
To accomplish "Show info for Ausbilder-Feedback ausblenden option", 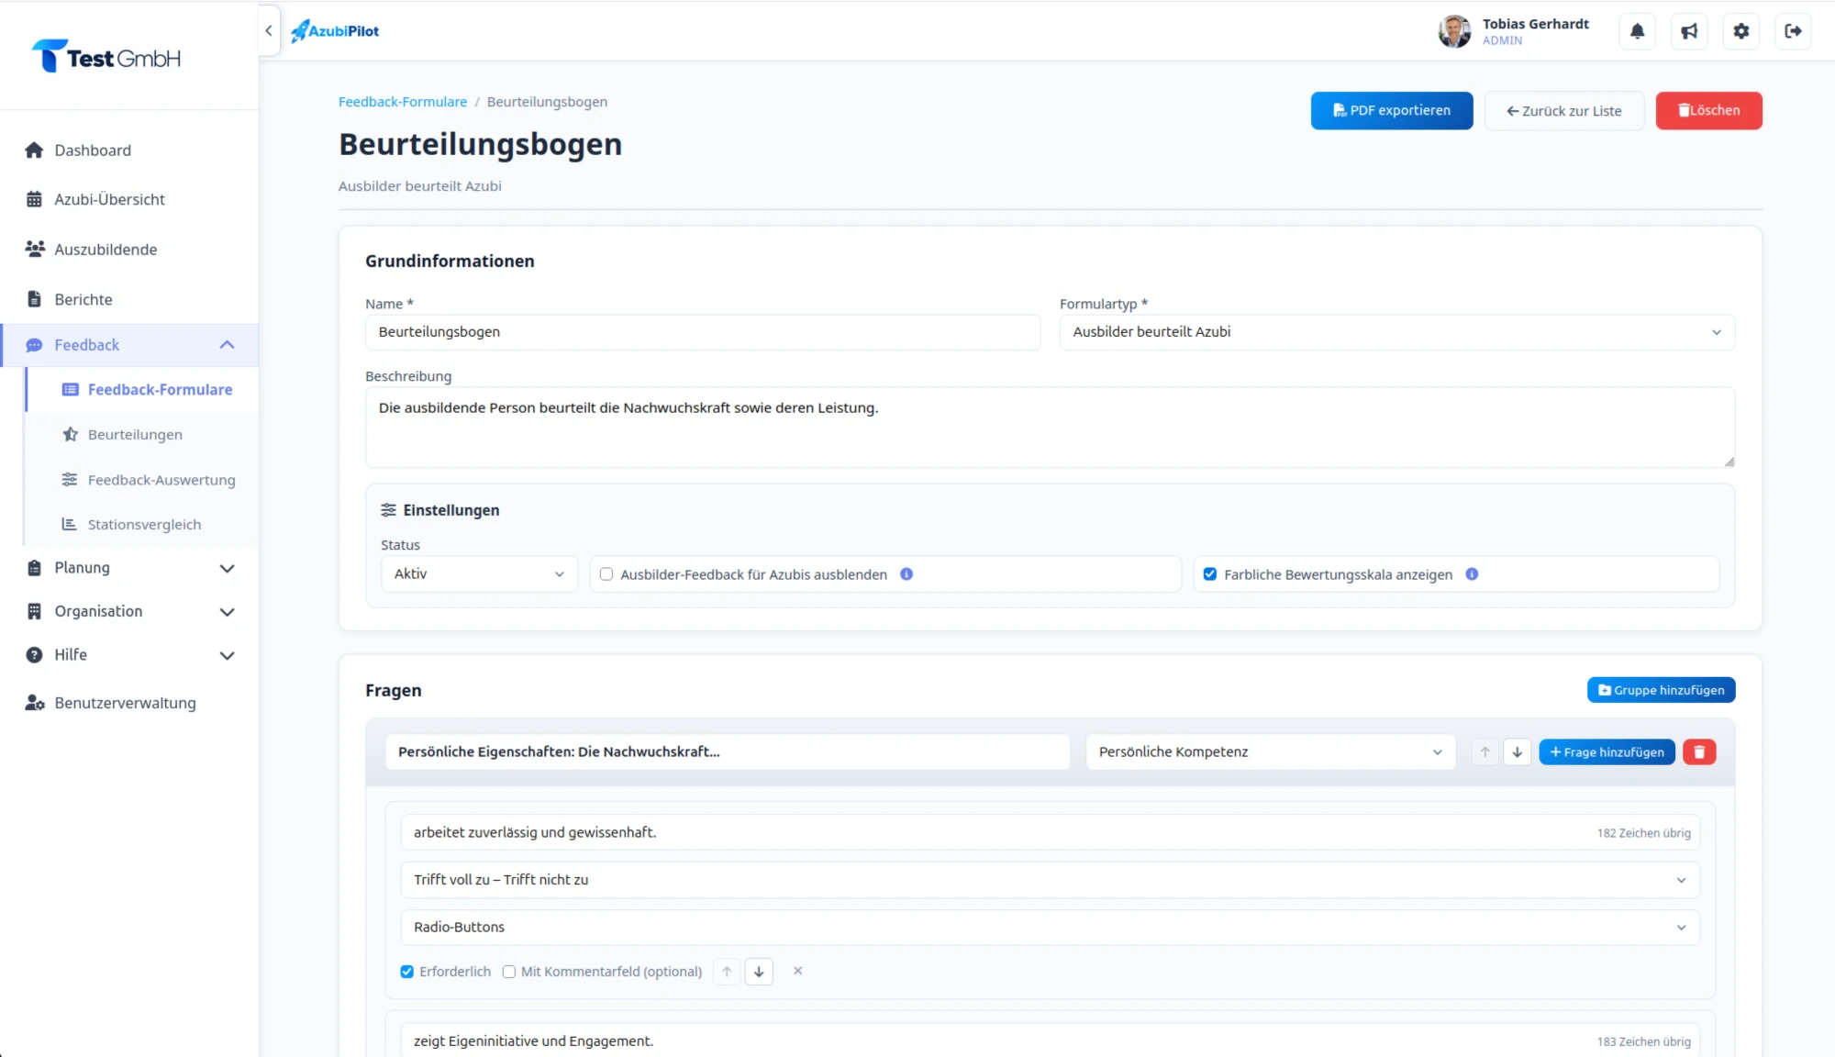I will (906, 574).
